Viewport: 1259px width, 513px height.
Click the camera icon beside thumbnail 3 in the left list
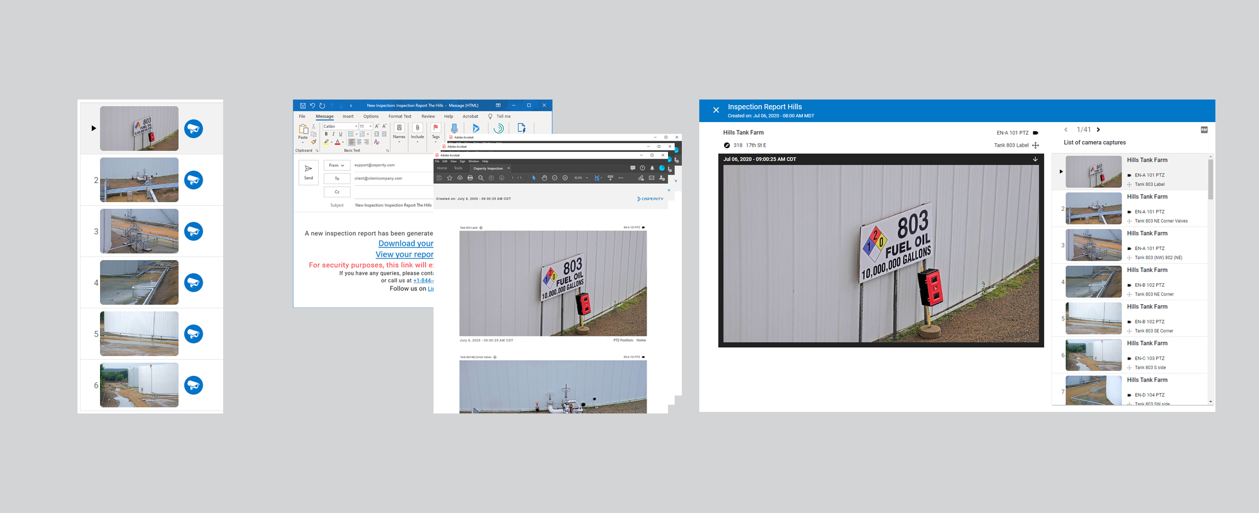click(193, 231)
